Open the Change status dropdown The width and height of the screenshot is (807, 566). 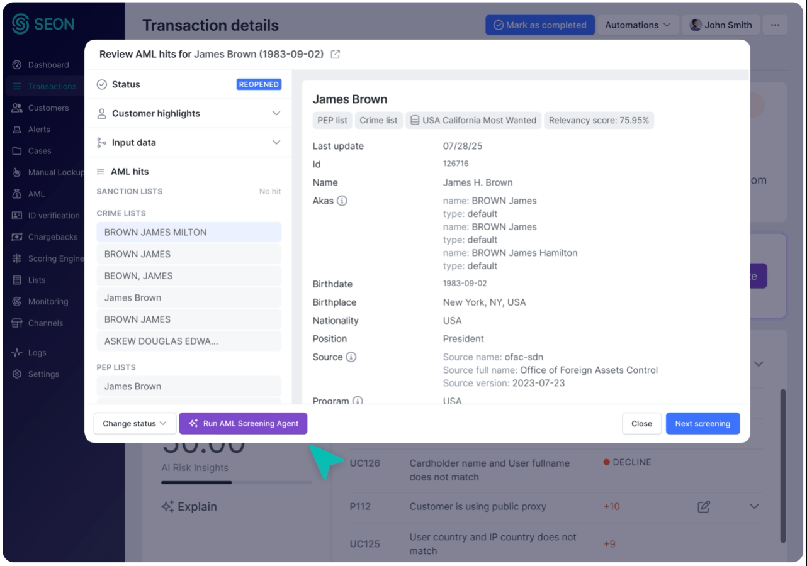pos(135,424)
